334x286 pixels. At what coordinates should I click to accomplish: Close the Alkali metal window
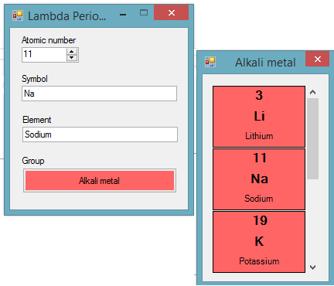318,60
